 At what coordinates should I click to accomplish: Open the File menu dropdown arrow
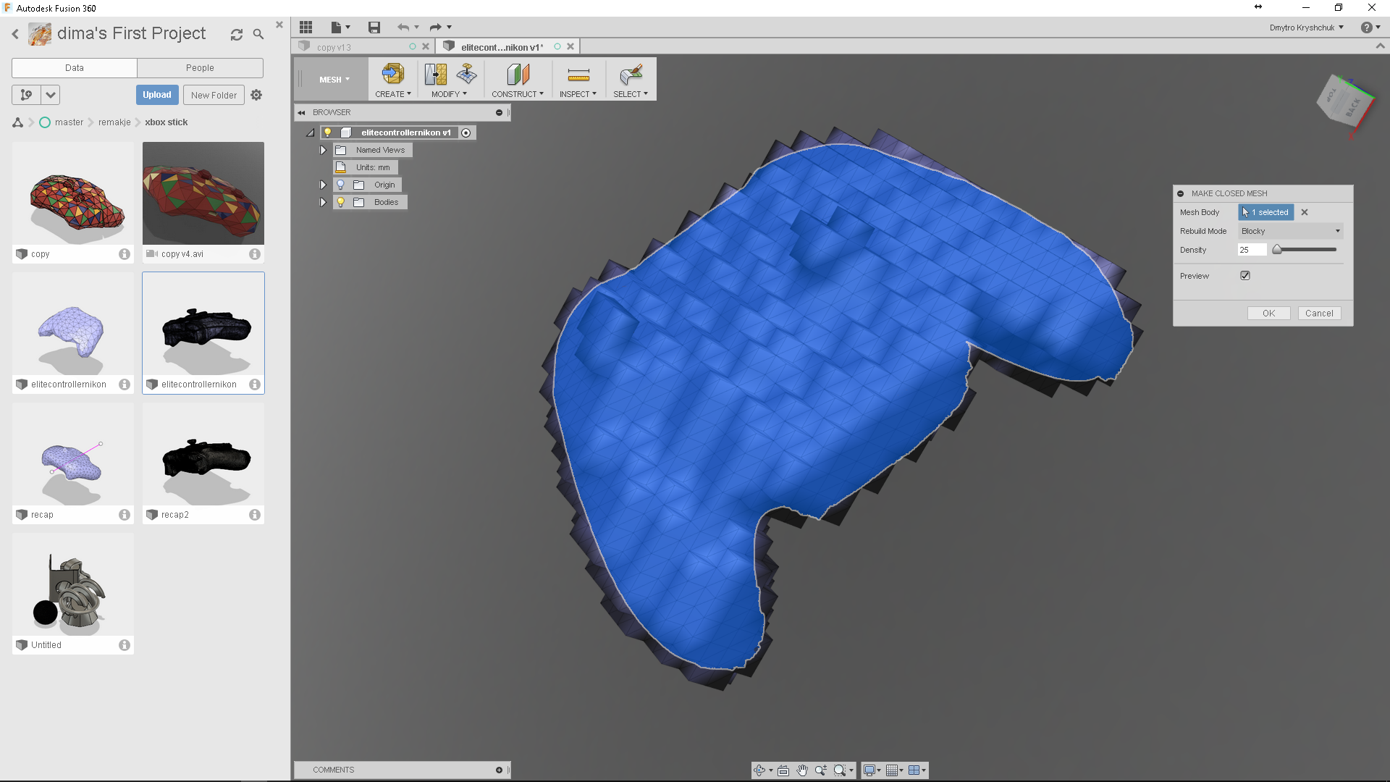point(348,28)
